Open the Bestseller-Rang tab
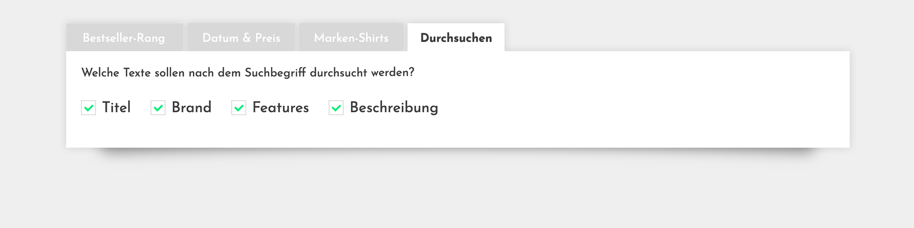 coord(124,38)
